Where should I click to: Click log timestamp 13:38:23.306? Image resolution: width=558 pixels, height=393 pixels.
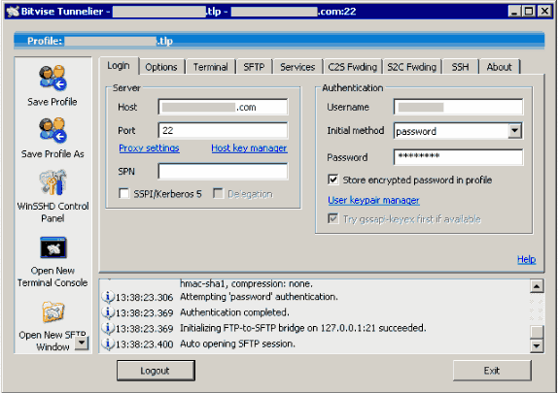tap(145, 297)
